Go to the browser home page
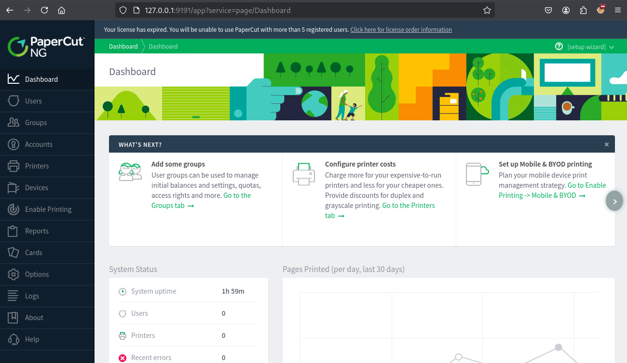627x363 pixels. point(61,10)
